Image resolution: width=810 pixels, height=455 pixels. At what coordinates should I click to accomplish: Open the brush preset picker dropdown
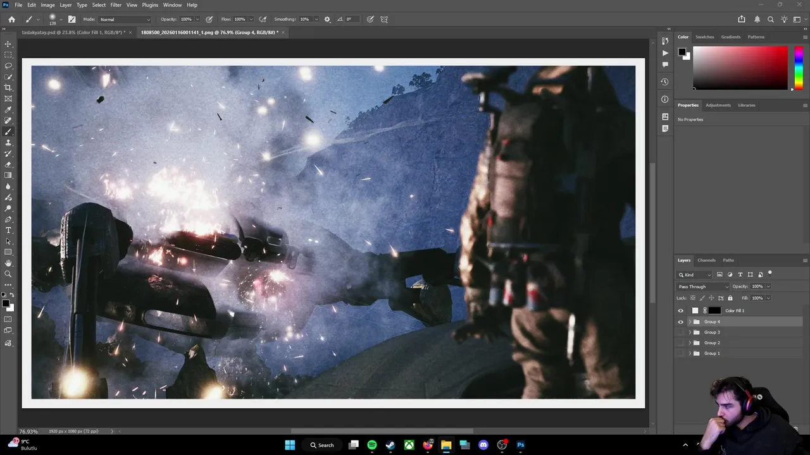[60, 19]
